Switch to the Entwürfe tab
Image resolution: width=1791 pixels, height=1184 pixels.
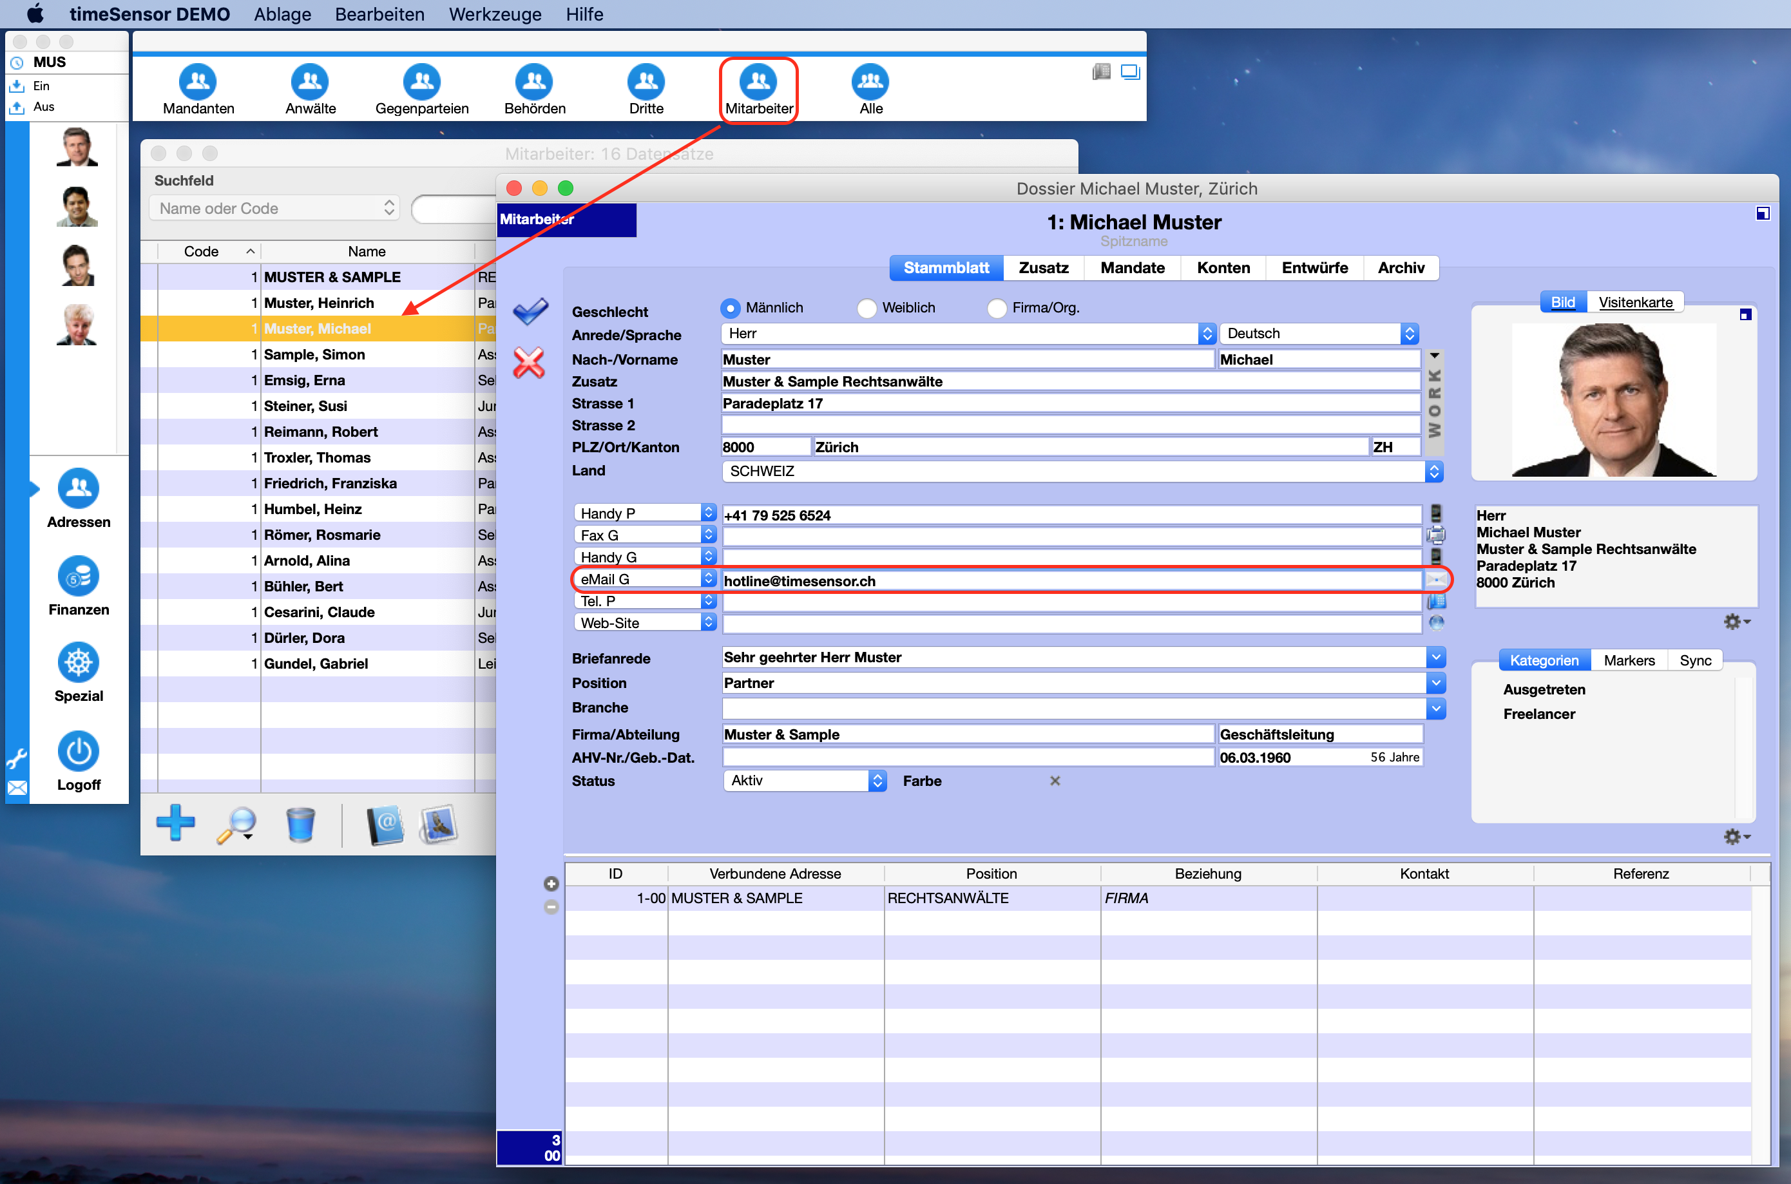point(1314,267)
